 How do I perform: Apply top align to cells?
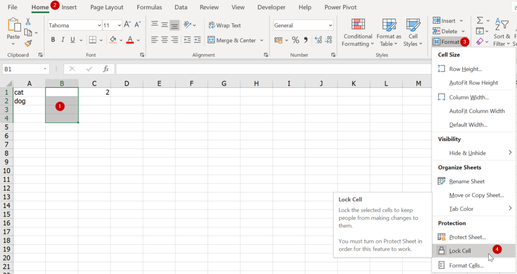[154, 25]
